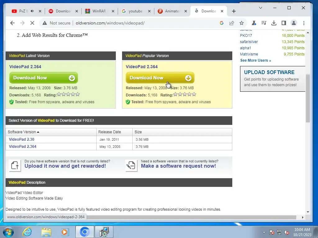318x238 pixels.
Task: Click the horizontal scrollbar right arrow
Action: [x=302, y=217]
